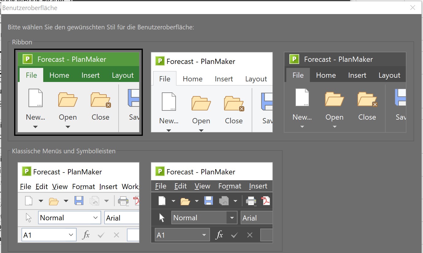Click Normal style dropdown in light classic preview
This screenshot has width=423, height=253.
69,218
